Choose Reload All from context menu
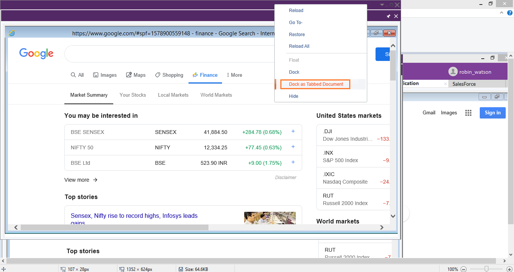 [299, 46]
